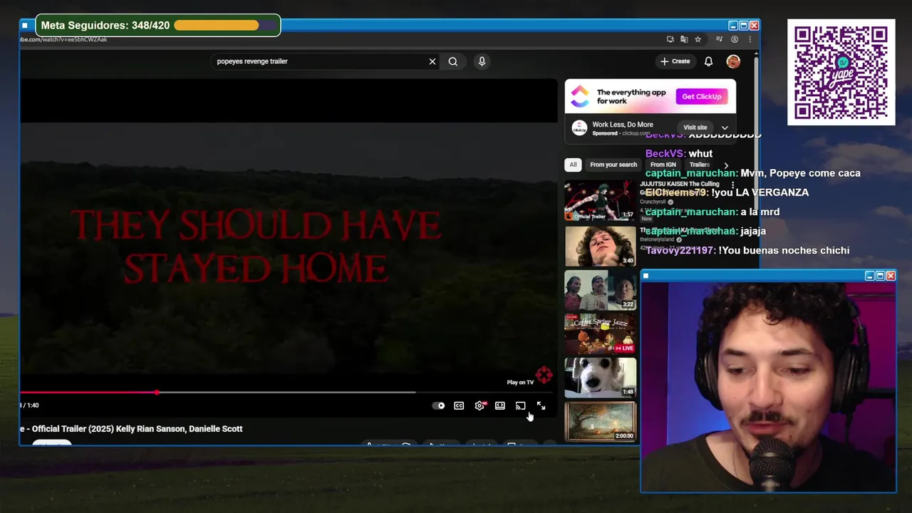This screenshot has height=513, width=912.
Task: Open the browser media controls icon
Action: click(719, 39)
